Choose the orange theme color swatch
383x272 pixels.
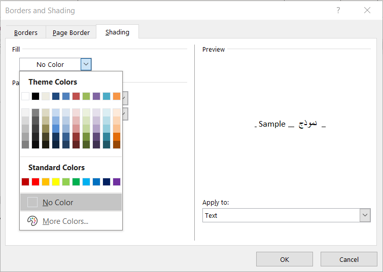tap(117, 96)
